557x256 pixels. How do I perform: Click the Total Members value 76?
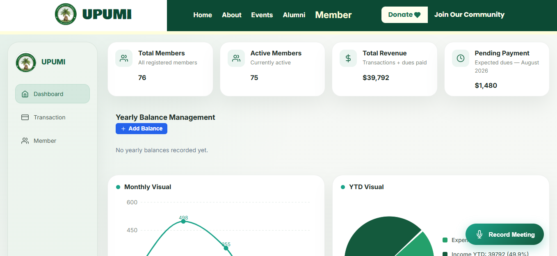(142, 78)
